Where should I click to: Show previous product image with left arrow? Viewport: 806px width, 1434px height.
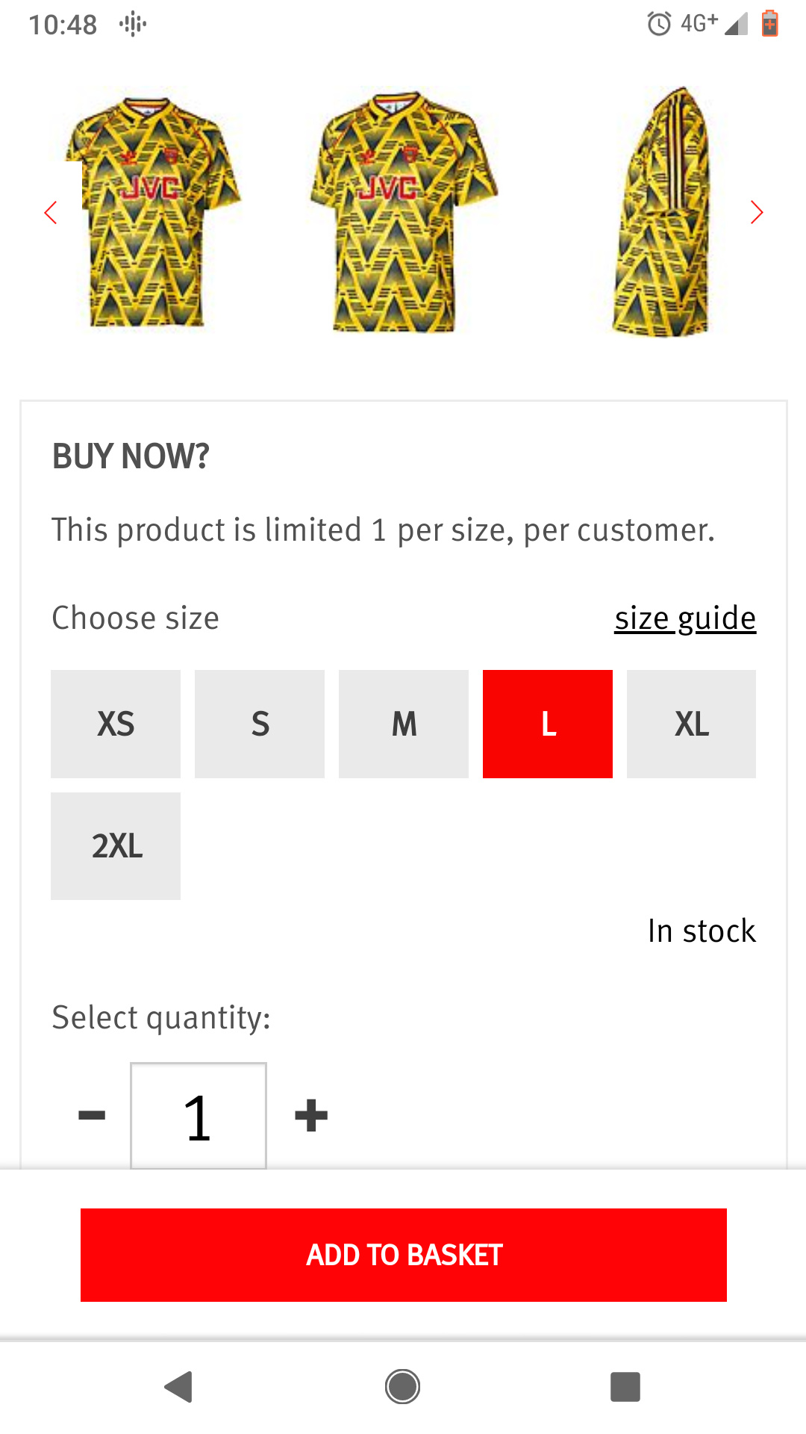point(50,213)
